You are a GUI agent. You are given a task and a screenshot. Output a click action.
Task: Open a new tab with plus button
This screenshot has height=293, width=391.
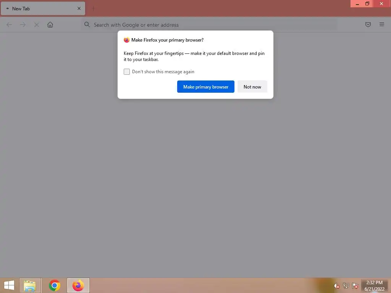(x=93, y=9)
